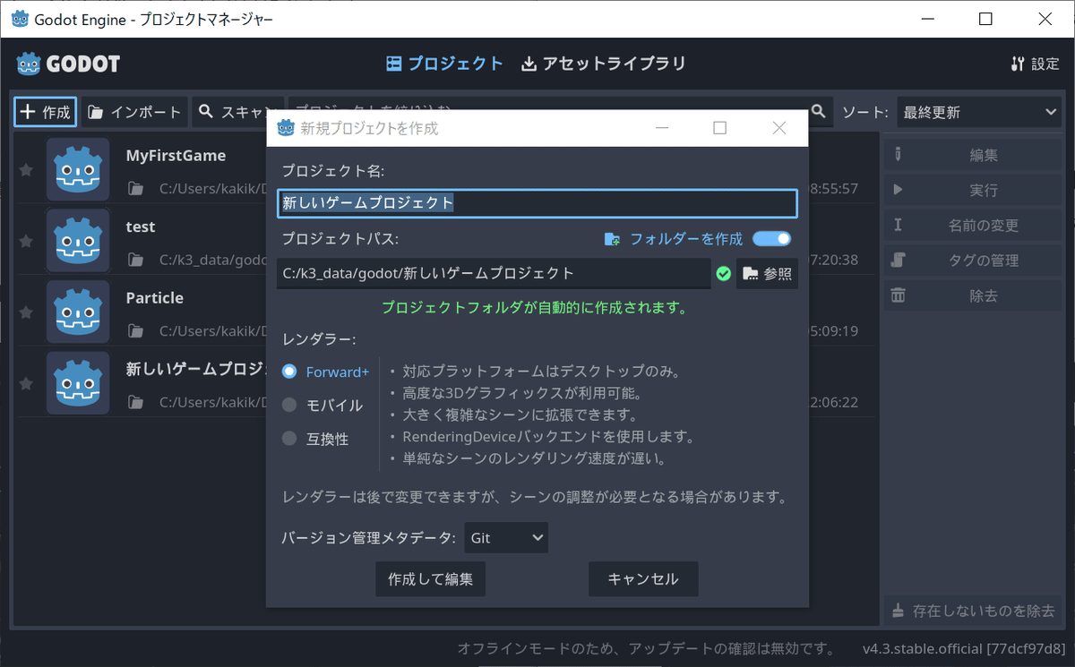Screen dimensions: 1075x667
Task: Toggle the フォルダーを作成 switch off
Action: point(772,239)
